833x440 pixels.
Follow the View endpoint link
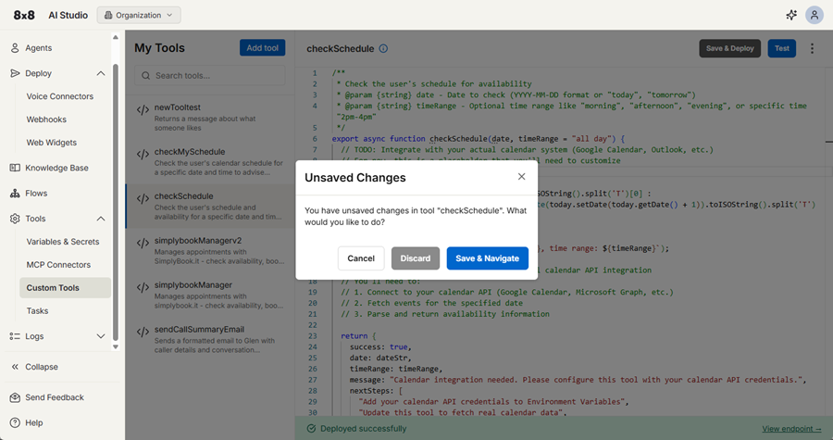click(791, 429)
